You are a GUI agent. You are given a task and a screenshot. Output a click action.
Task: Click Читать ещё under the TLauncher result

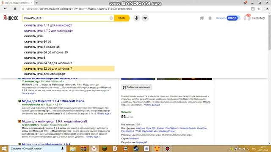[29, 93]
